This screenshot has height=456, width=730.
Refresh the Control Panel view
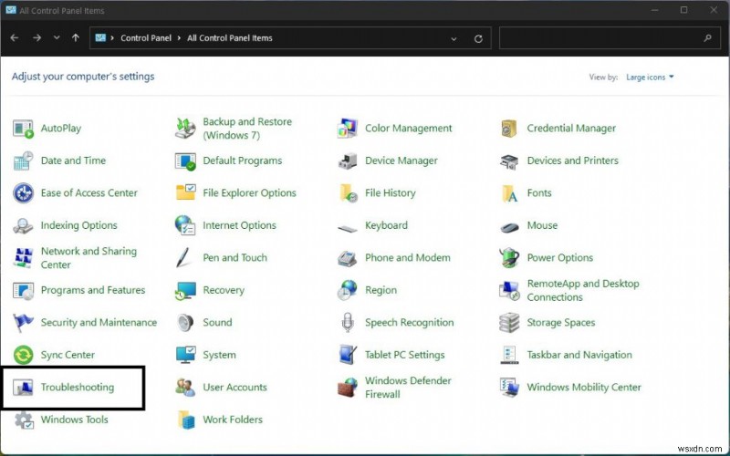(x=478, y=39)
